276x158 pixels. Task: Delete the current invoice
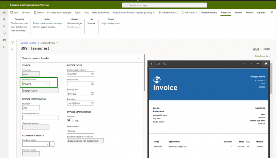point(39,12)
